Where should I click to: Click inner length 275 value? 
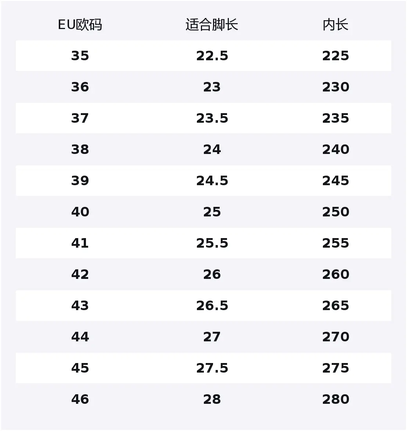[x=335, y=368]
